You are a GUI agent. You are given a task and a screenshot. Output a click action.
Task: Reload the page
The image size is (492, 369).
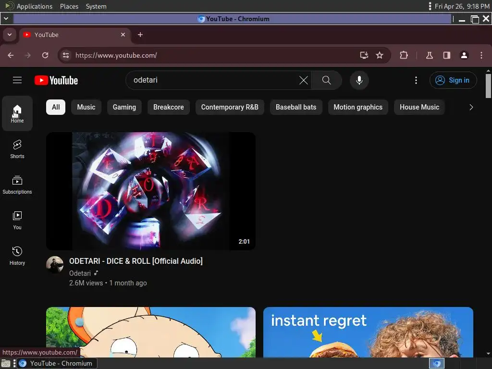tap(45, 56)
